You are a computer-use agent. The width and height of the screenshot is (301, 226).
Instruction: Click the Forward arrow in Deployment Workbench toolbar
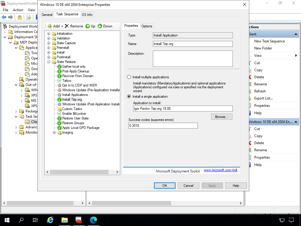[x=11, y=17]
